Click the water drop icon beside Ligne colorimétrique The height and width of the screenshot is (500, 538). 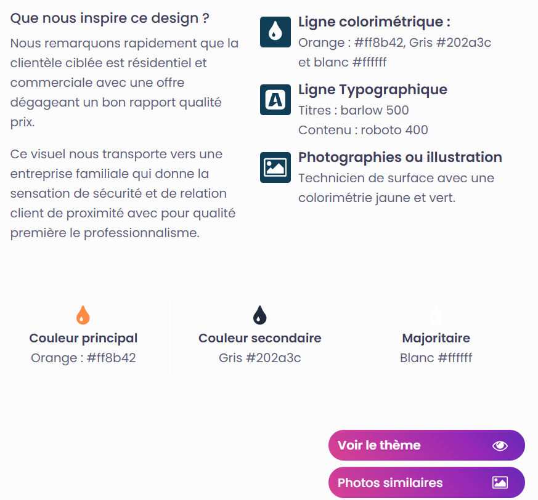point(275,32)
